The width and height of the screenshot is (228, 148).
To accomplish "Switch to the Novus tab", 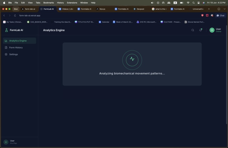I will (104, 9).
